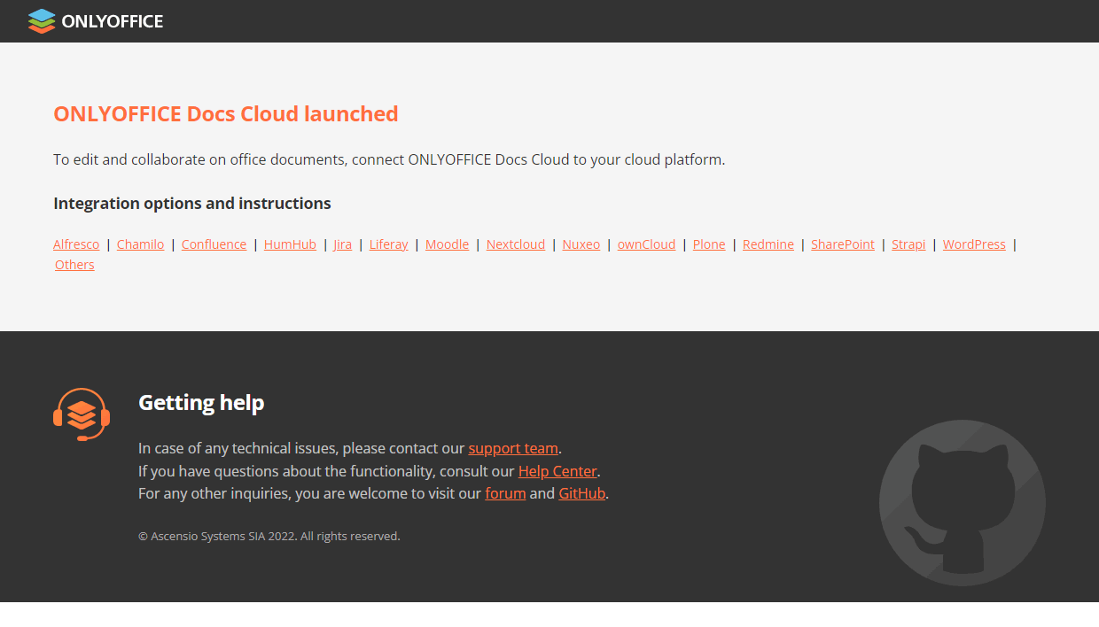Open the HumHub integration instructions
The height and width of the screenshot is (627, 1099).
290,244
